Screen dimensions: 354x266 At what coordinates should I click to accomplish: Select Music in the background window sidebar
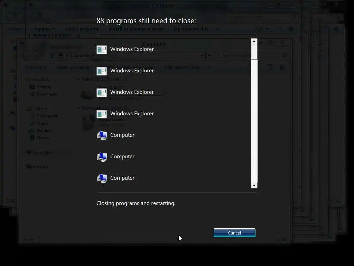click(42, 123)
